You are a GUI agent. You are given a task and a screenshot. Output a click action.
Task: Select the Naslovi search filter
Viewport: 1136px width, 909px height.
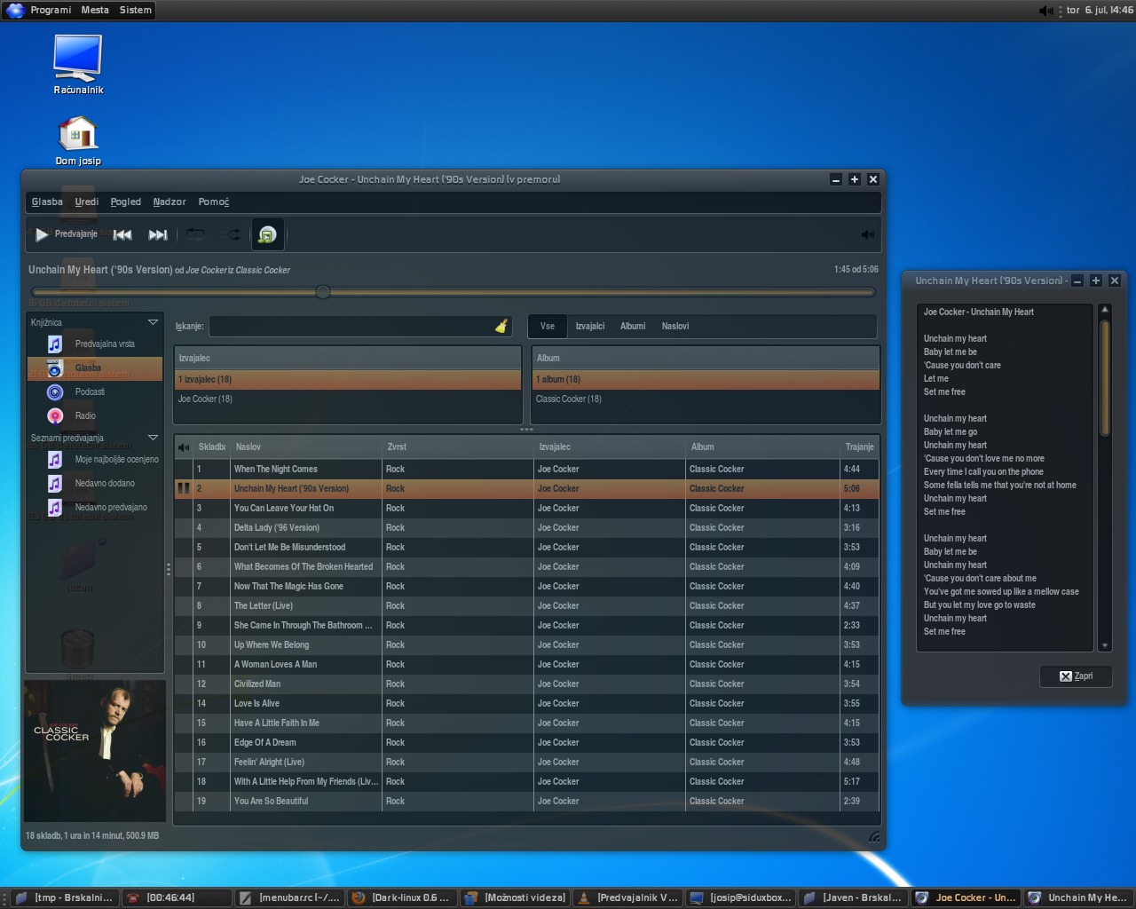point(675,326)
